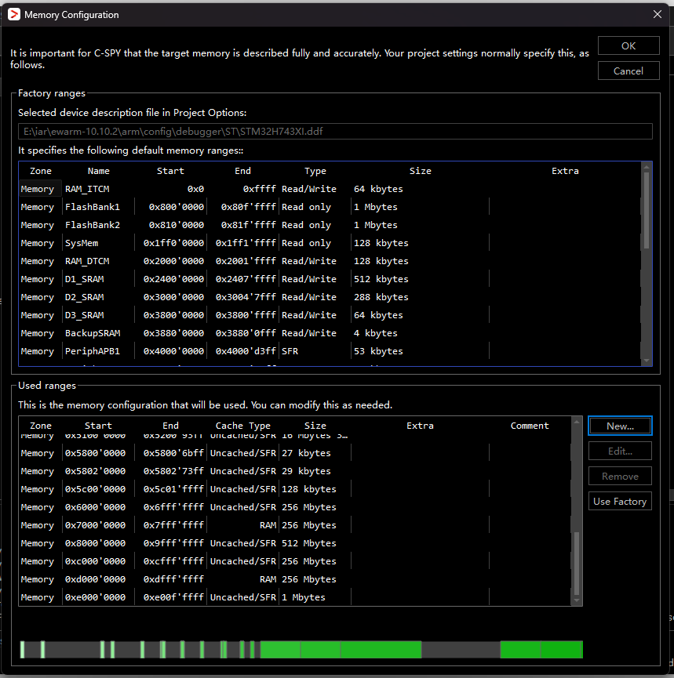Select used range starting at 0xe000'0000

[295, 597]
